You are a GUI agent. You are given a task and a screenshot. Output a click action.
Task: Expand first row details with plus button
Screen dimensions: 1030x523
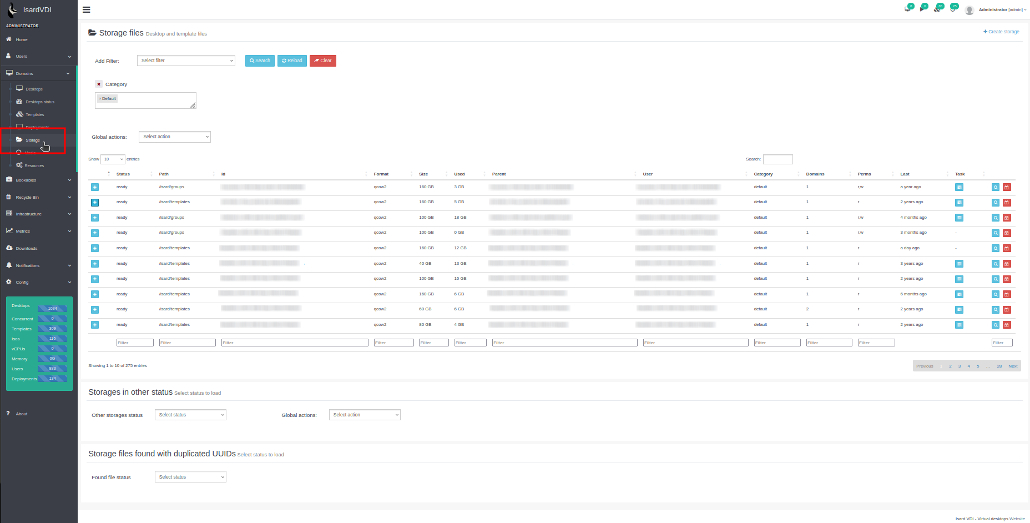tap(95, 187)
